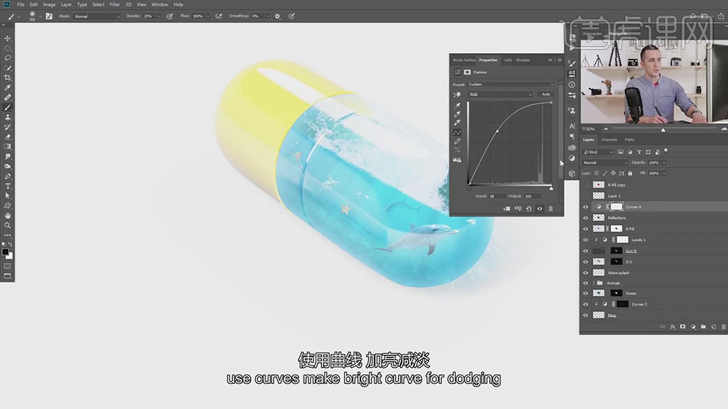This screenshot has width=728, height=409.
Task: Hide the Ocean layer
Action: coord(585,293)
